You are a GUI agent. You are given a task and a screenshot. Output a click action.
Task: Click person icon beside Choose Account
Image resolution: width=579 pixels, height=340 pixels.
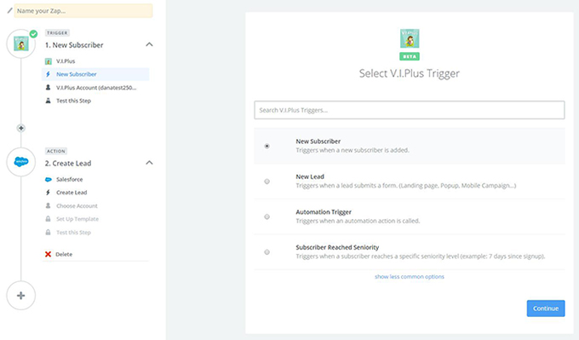(x=48, y=206)
